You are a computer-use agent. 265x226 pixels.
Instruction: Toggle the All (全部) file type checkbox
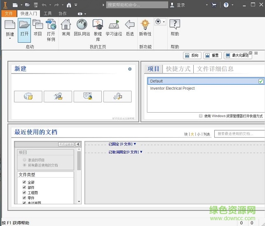[x=24, y=182]
